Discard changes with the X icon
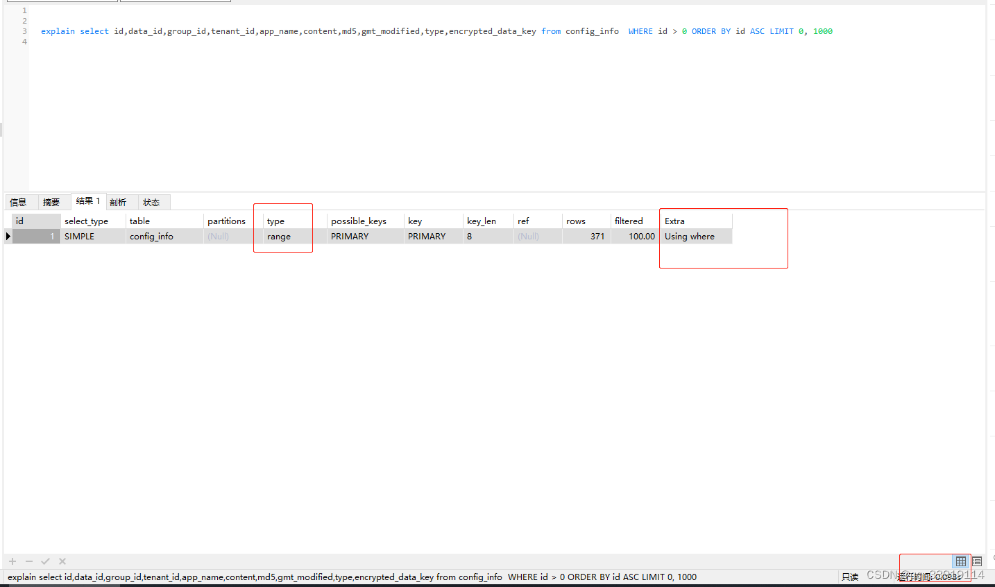Viewport: 995px width, 587px height. [62, 561]
